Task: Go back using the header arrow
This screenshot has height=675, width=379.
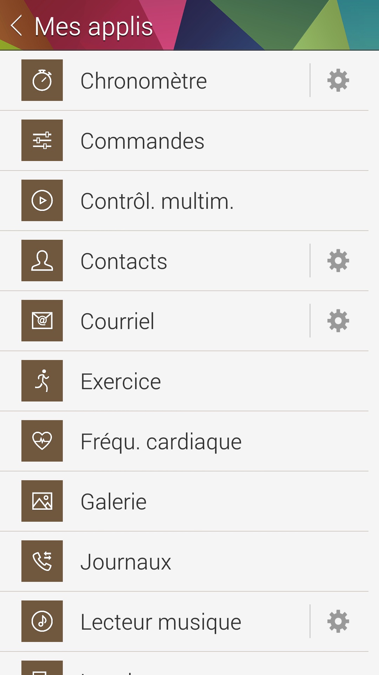Action: click(16, 25)
